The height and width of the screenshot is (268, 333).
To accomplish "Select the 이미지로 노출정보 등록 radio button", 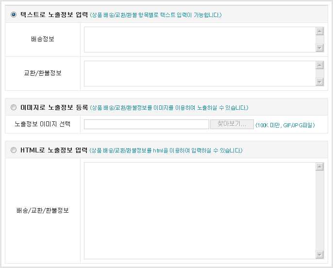I will 13,107.
